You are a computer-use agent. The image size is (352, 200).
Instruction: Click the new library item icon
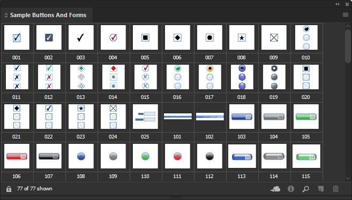click(321, 189)
